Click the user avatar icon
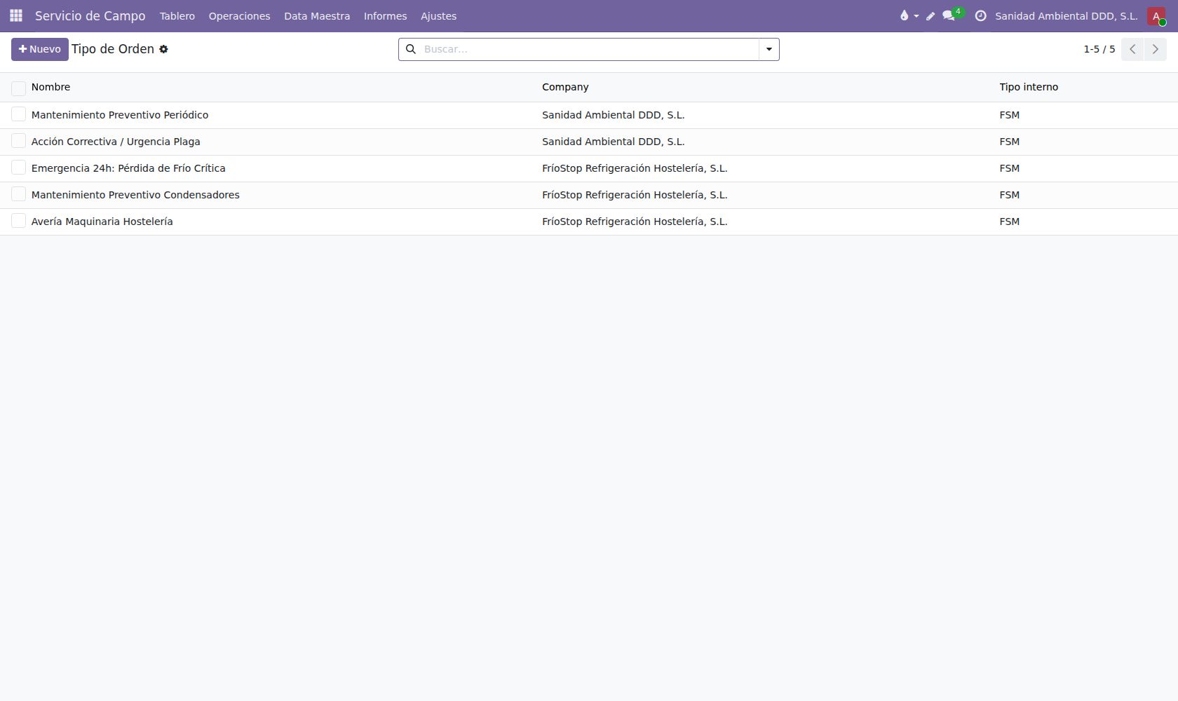The image size is (1178, 701). click(x=1156, y=15)
